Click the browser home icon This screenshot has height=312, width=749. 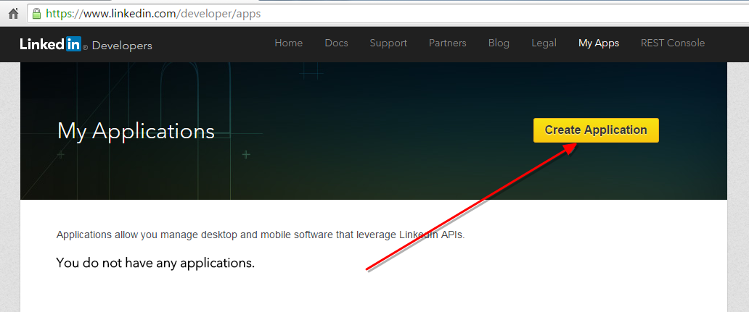[x=13, y=13]
